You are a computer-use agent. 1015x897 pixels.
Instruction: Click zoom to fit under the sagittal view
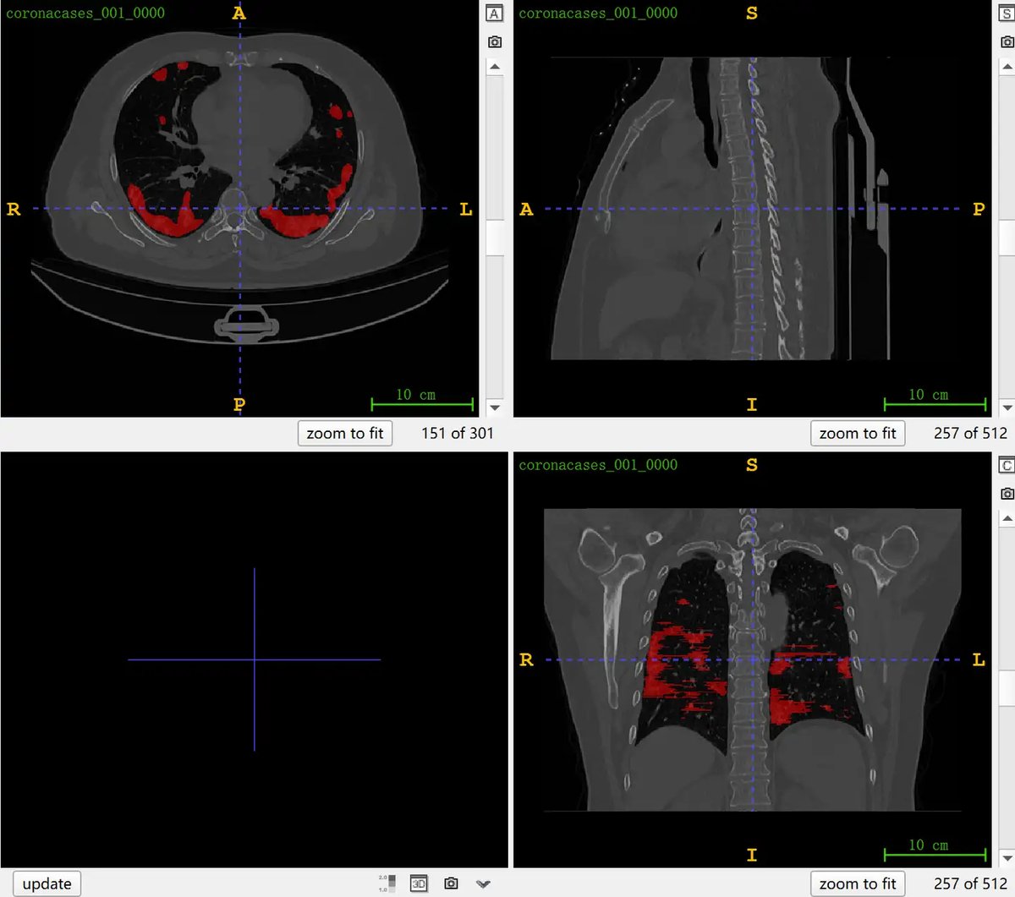(x=858, y=434)
